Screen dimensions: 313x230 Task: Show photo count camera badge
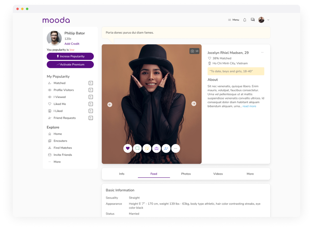click(194, 51)
